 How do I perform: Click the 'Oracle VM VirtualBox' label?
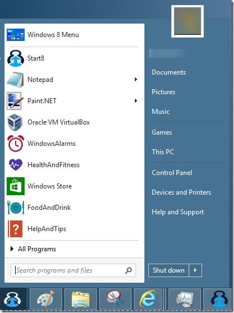coord(59,122)
